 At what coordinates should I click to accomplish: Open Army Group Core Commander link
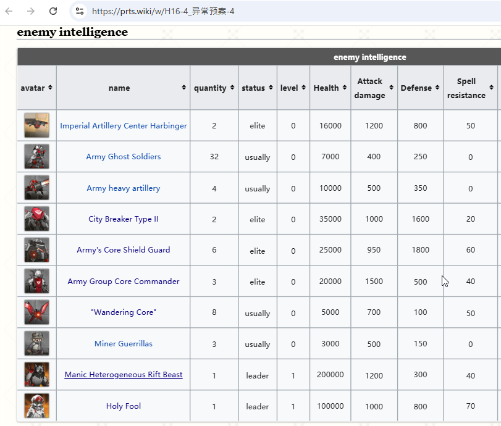coord(123,282)
